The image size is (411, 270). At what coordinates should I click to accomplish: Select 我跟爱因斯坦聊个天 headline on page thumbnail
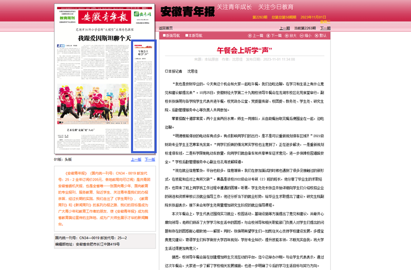105,39
